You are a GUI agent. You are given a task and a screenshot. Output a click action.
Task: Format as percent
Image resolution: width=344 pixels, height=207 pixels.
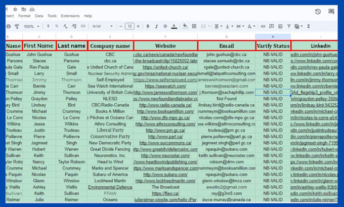coord(57,26)
